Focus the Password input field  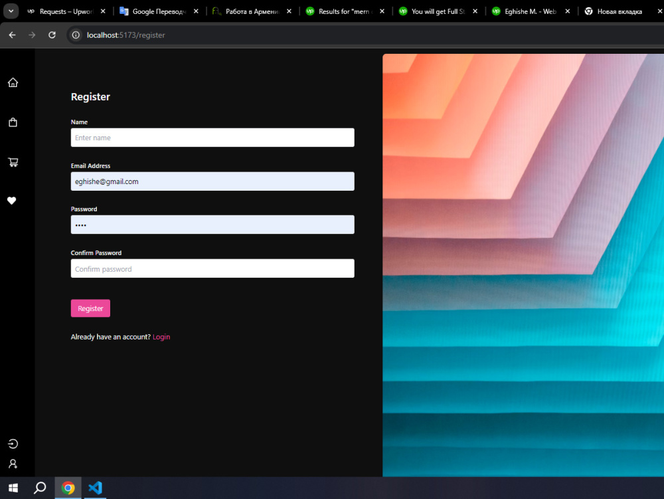coord(212,225)
